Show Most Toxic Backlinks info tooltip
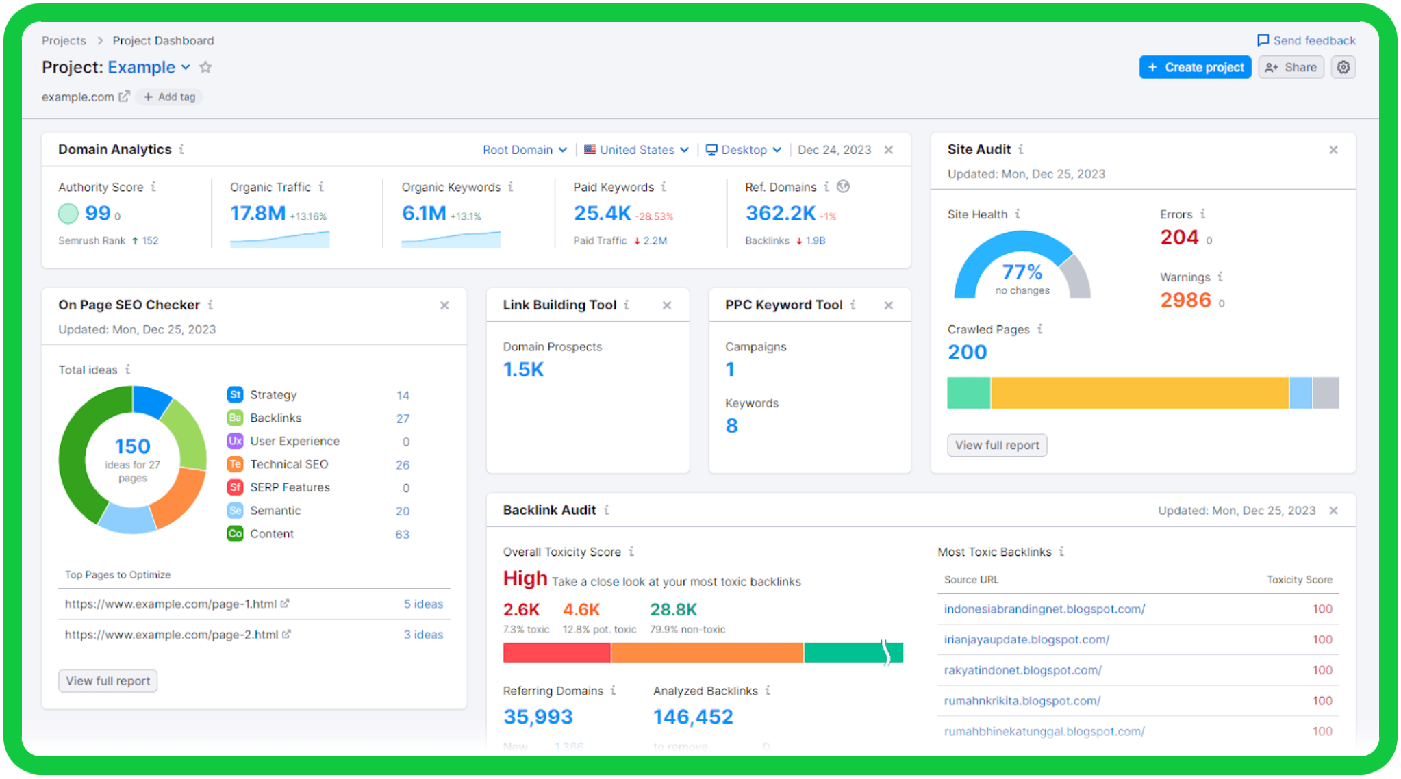Screen dimensions: 1401x779 pyautogui.click(x=1061, y=551)
